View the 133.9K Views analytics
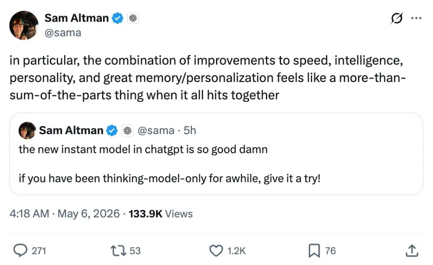433x265 pixels. click(x=161, y=214)
